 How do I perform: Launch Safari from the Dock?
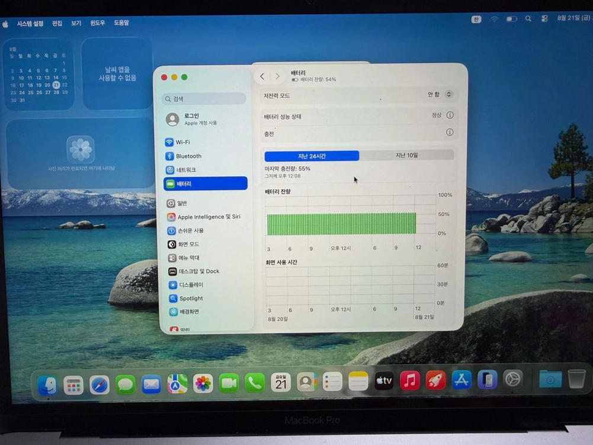pos(100,385)
